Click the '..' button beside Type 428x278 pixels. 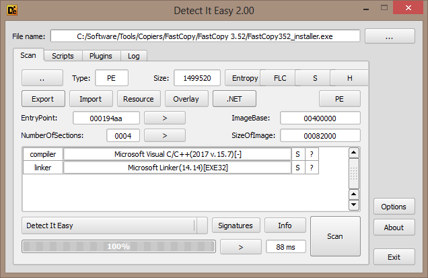click(x=42, y=78)
